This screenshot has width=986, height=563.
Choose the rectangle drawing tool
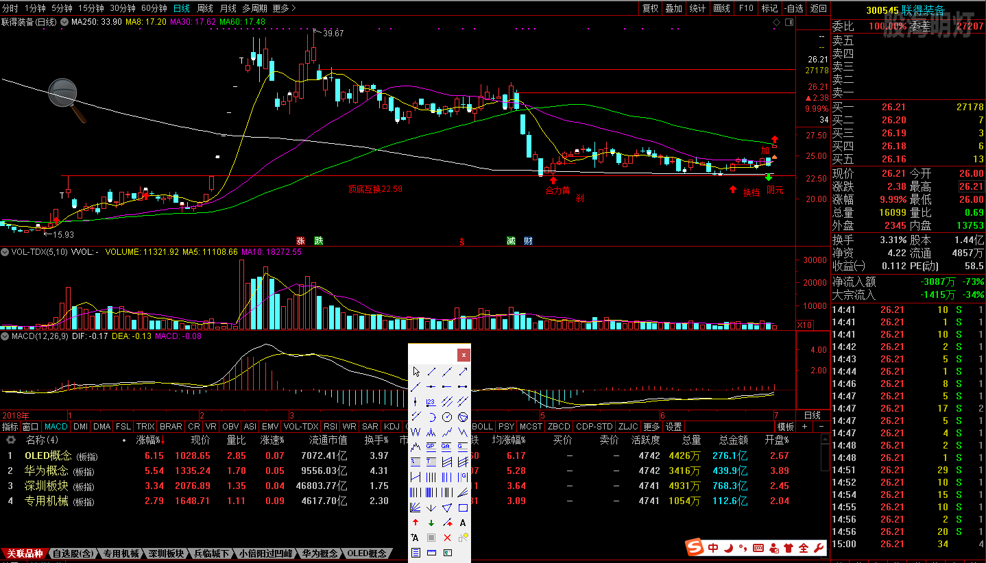click(463, 508)
